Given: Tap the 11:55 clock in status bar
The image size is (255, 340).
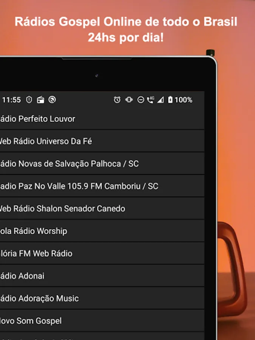Looking at the screenshot, I should click(x=11, y=100).
